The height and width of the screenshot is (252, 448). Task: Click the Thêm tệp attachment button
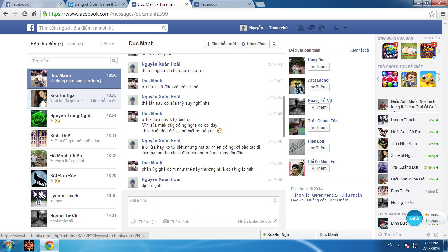click(144, 221)
